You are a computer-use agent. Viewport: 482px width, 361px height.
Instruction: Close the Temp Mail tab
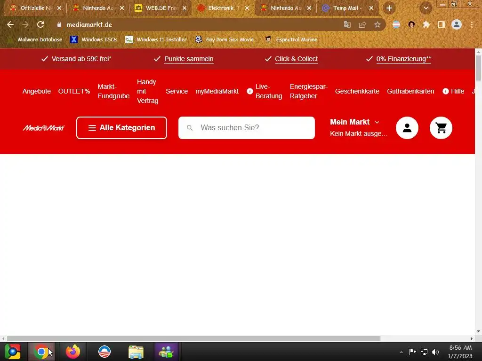(x=371, y=8)
